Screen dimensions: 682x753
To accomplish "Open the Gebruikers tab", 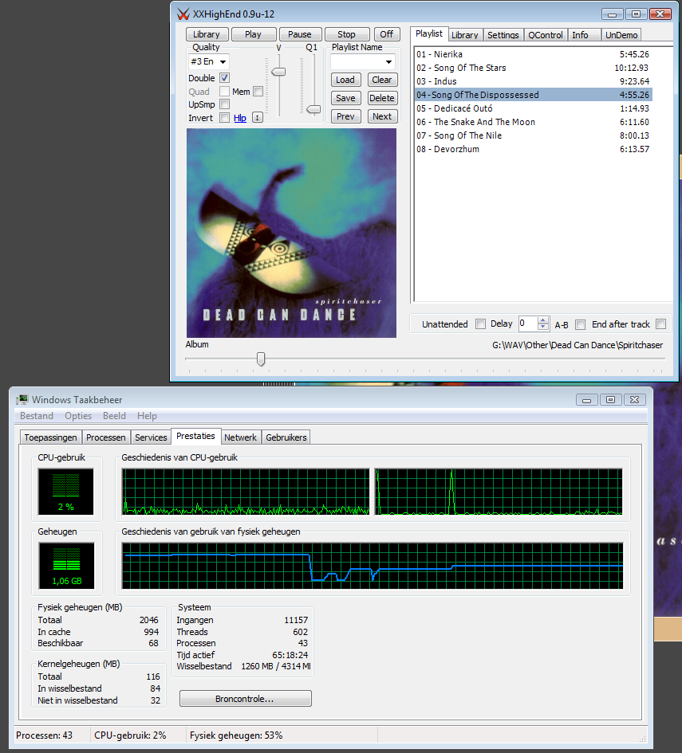I will [286, 437].
